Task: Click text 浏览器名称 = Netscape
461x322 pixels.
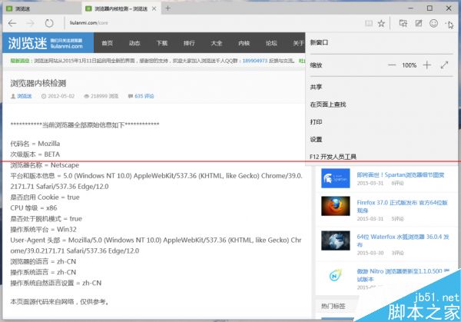Action: point(45,165)
